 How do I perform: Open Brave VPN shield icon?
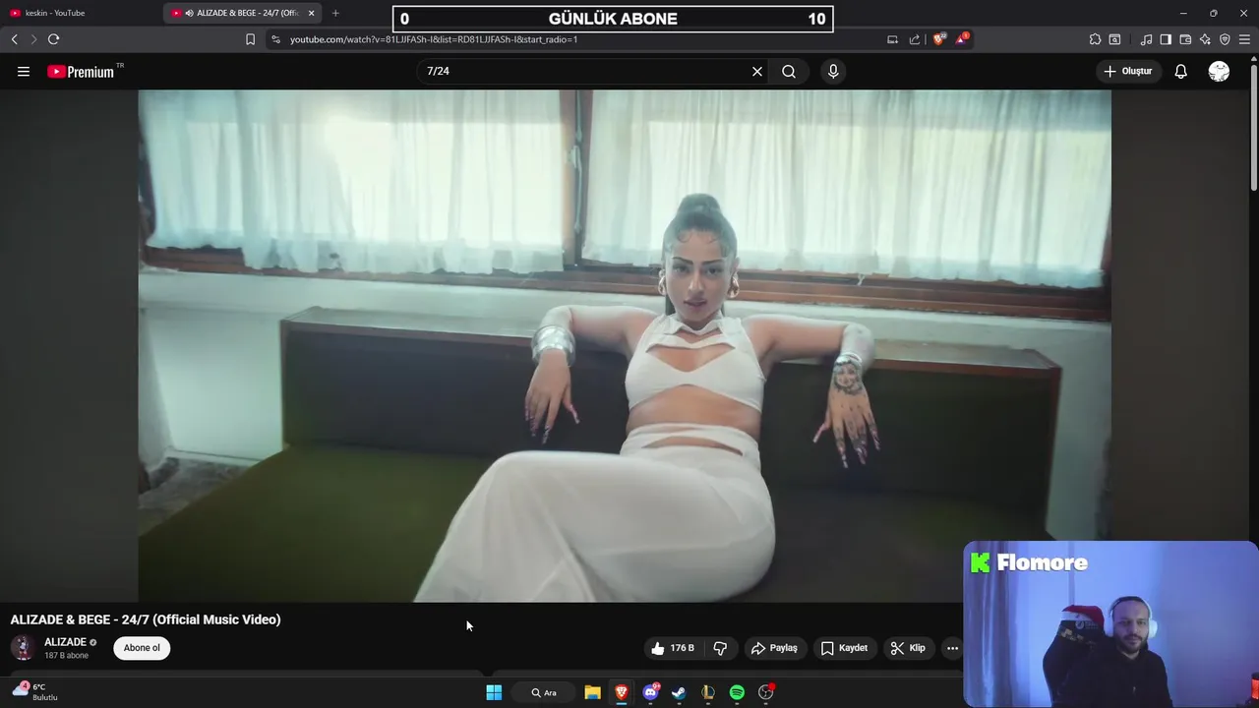pyautogui.click(x=1225, y=39)
